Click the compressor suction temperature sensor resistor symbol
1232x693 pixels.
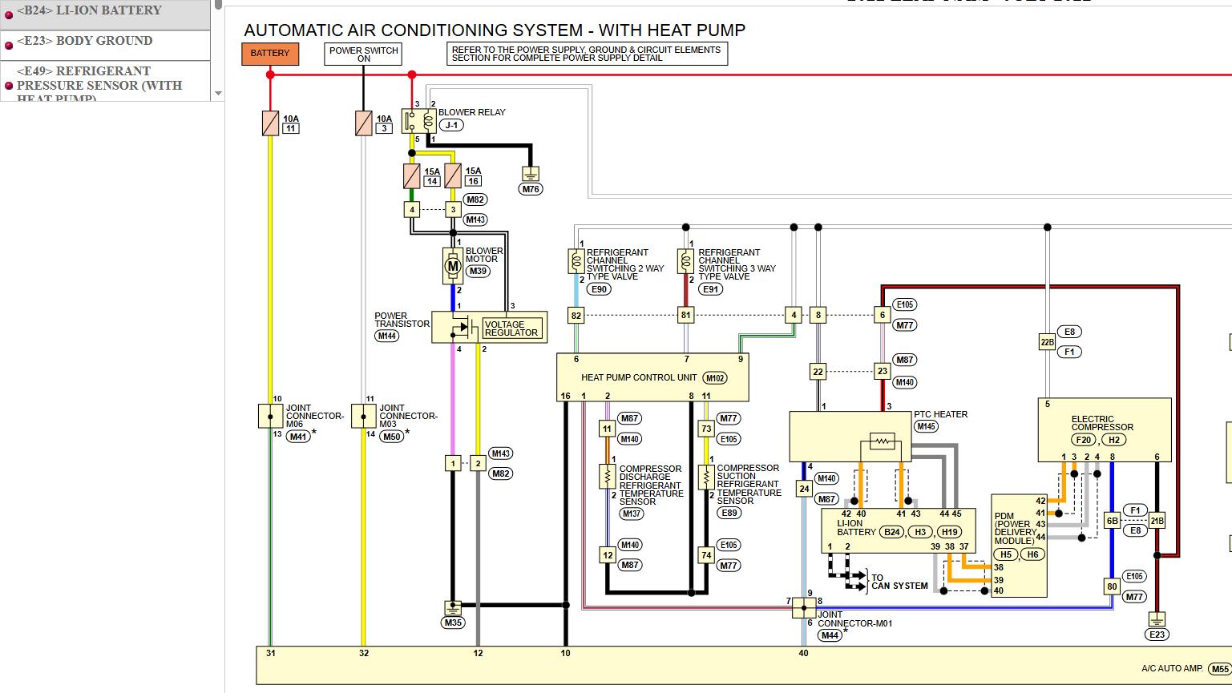pyautogui.click(x=706, y=476)
